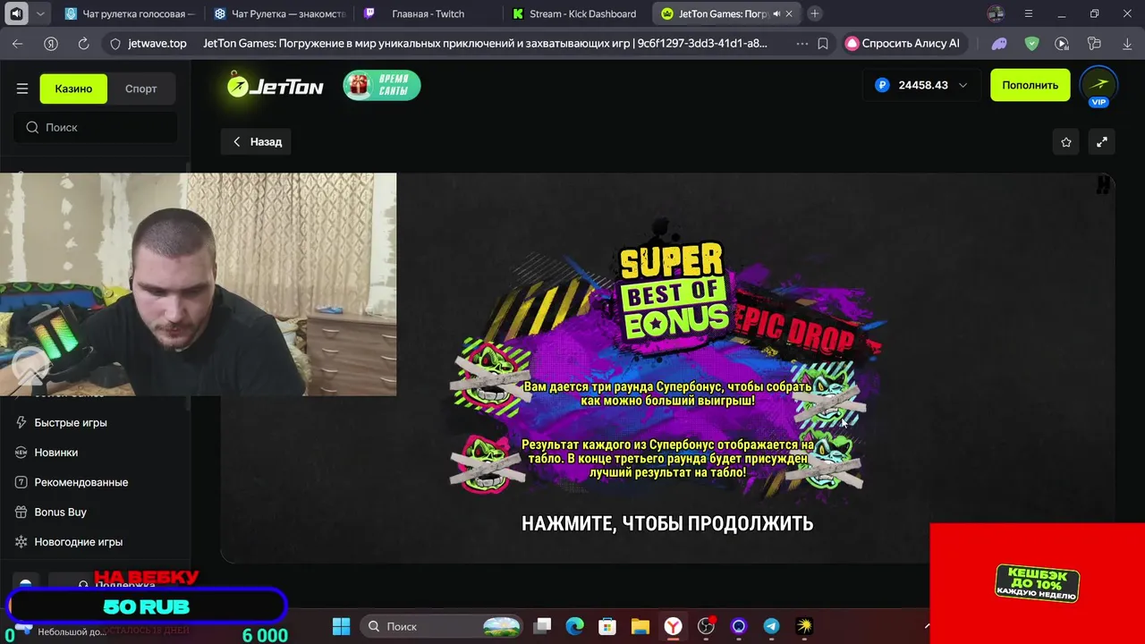Click the Кешбэк до 10% banner
The image size is (1145, 644).
(x=1037, y=583)
